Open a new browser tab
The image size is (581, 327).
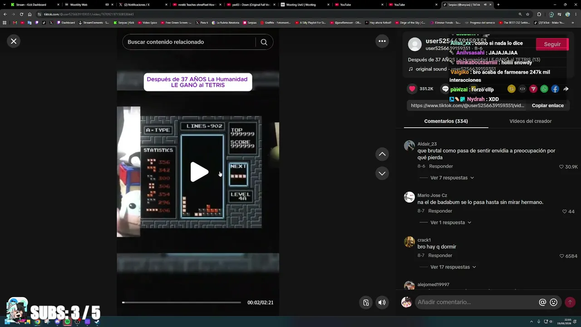pyautogui.click(x=498, y=5)
